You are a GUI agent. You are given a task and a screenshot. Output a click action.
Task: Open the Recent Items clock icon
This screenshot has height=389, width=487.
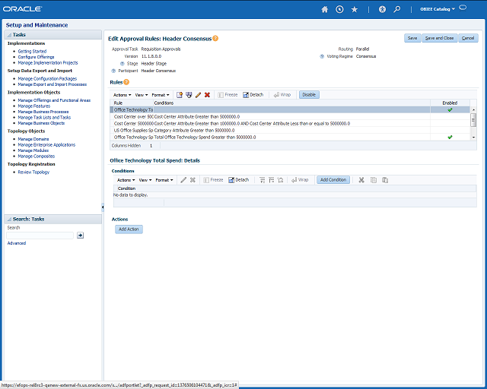tap(339, 9)
